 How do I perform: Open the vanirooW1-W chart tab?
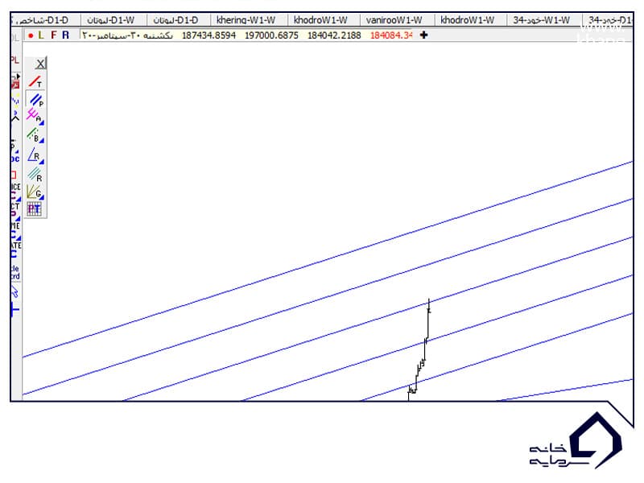click(394, 19)
